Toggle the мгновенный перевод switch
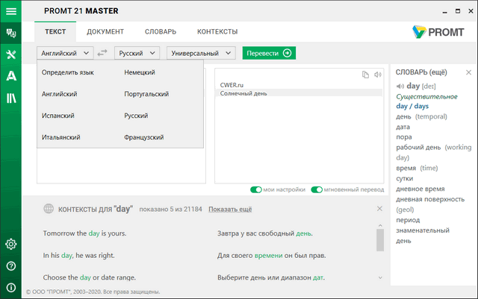 pyautogui.click(x=317, y=190)
